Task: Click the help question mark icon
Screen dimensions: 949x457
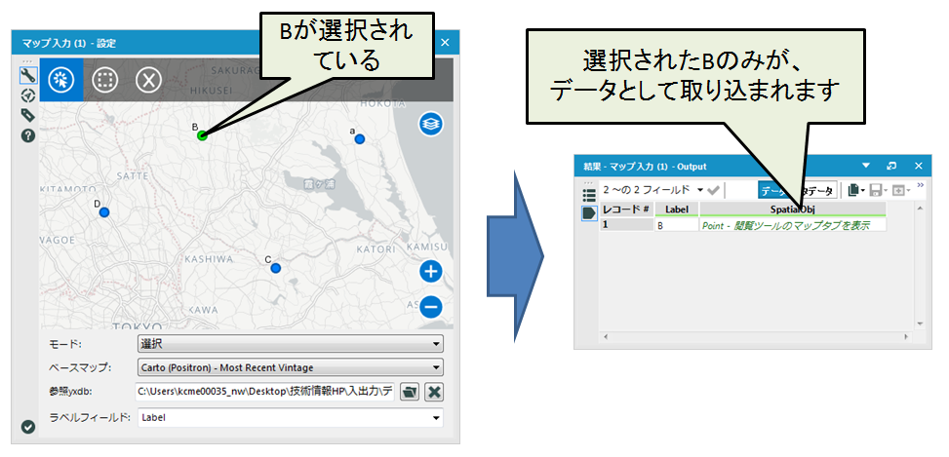Action: pos(28,135)
